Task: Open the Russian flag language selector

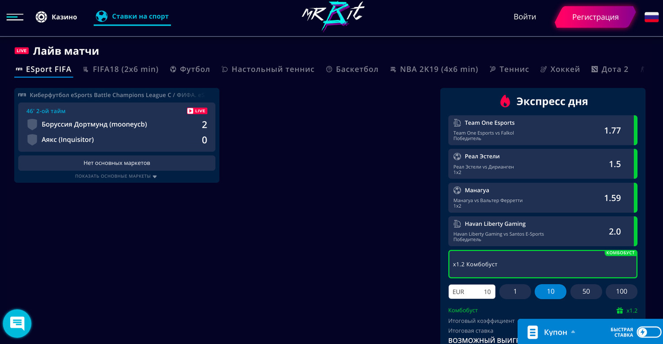Action: click(x=651, y=17)
